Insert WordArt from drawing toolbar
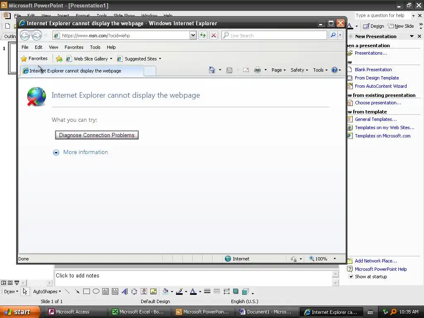 coord(125,291)
